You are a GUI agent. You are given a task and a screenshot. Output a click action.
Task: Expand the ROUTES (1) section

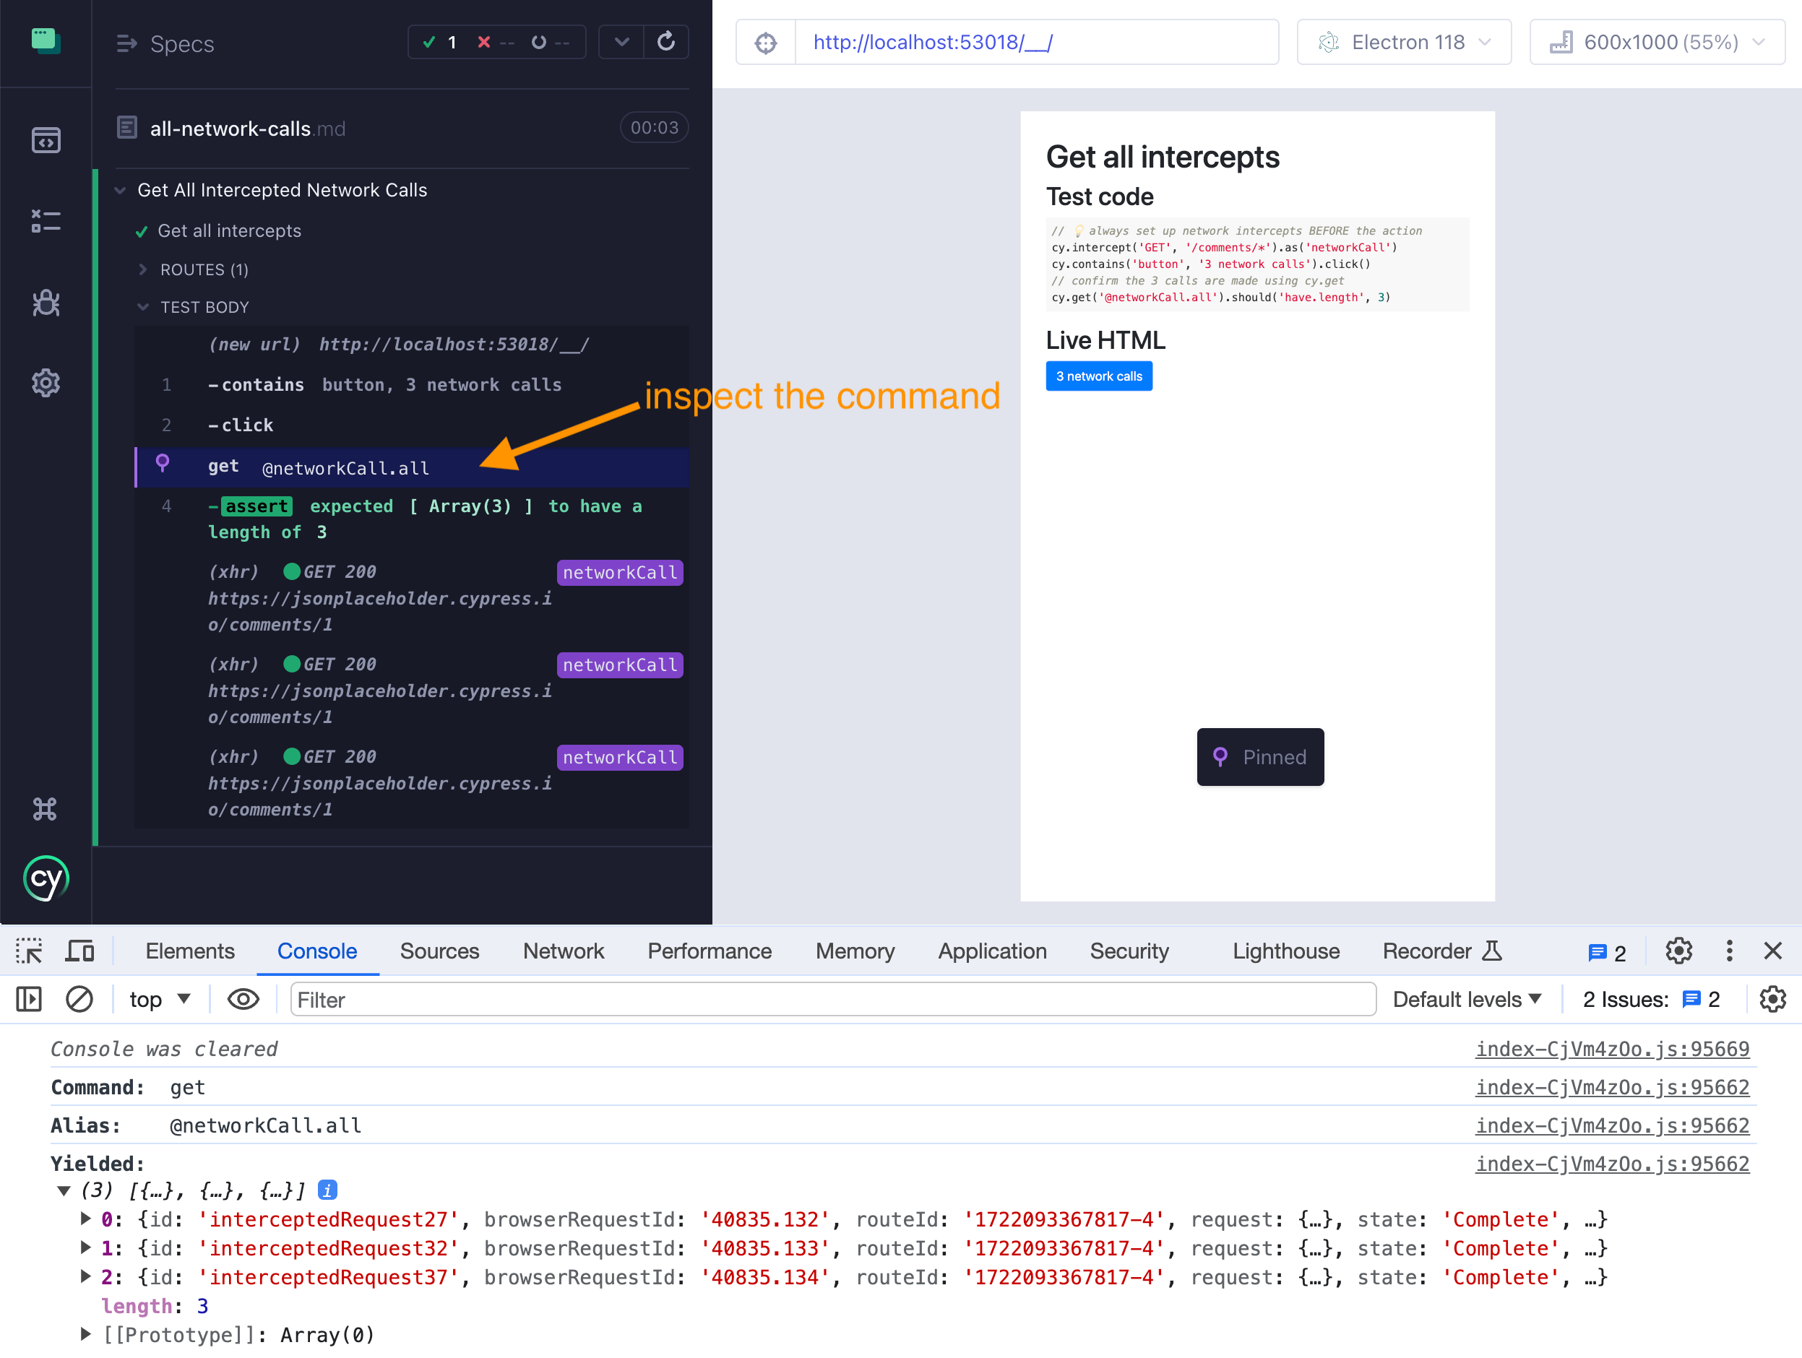(204, 269)
